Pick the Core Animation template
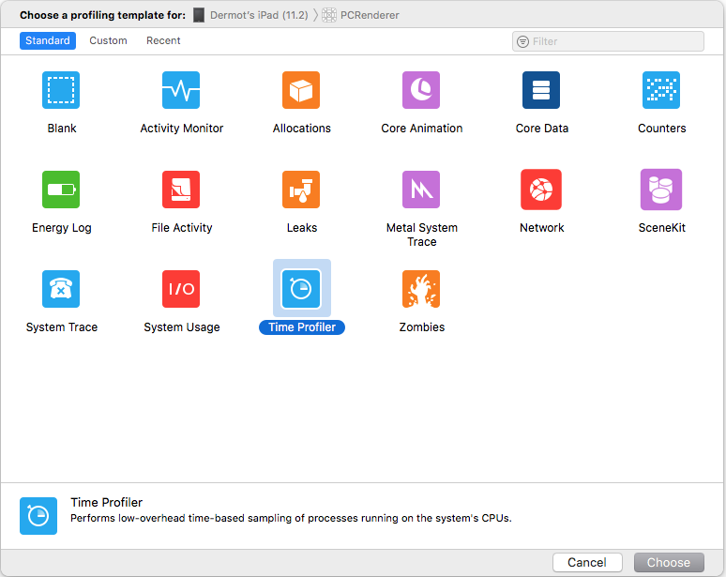Screen dimensions: 726x577 coord(421,91)
